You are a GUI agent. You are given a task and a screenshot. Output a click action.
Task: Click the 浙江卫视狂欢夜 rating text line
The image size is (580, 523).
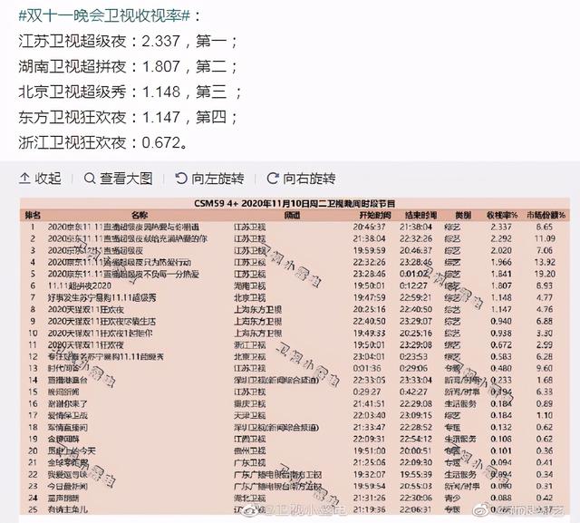[x=103, y=143]
